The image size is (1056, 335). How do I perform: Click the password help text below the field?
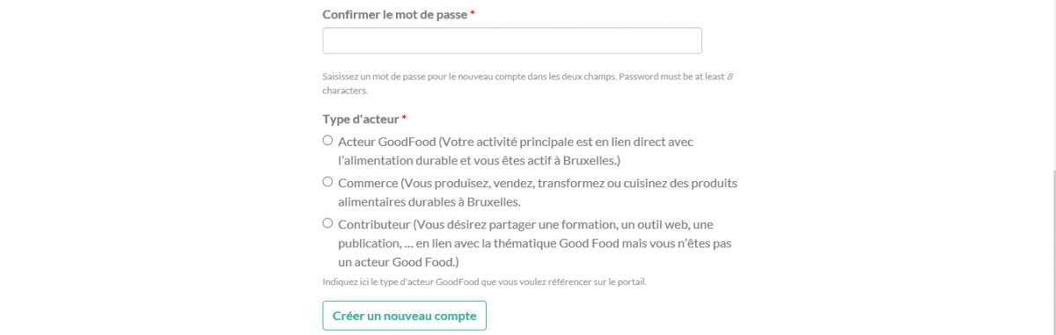528,84
